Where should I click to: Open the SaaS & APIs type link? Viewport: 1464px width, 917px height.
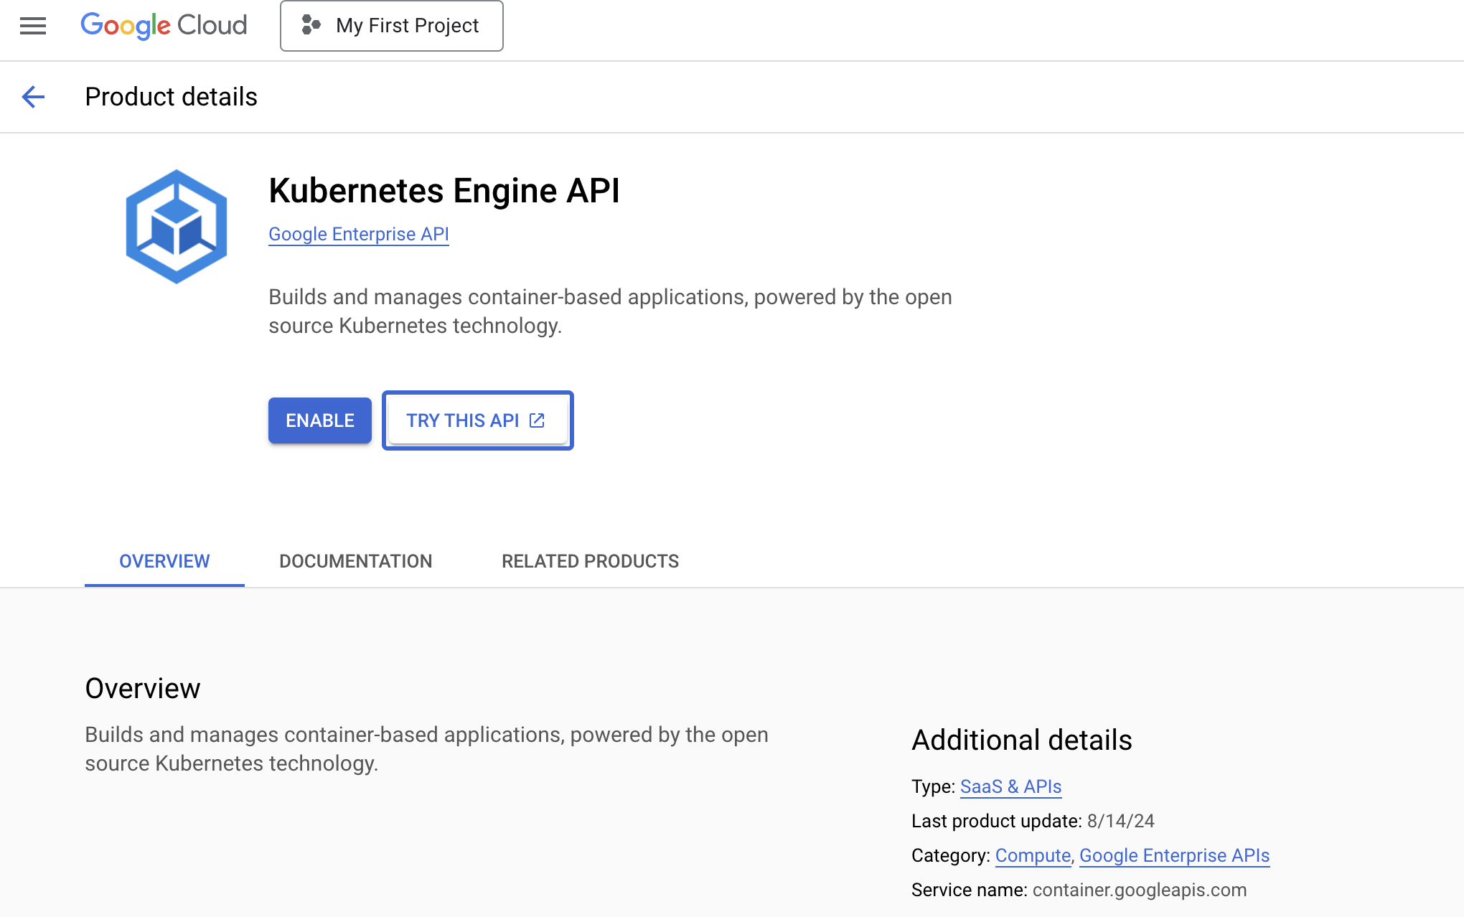(1010, 787)
